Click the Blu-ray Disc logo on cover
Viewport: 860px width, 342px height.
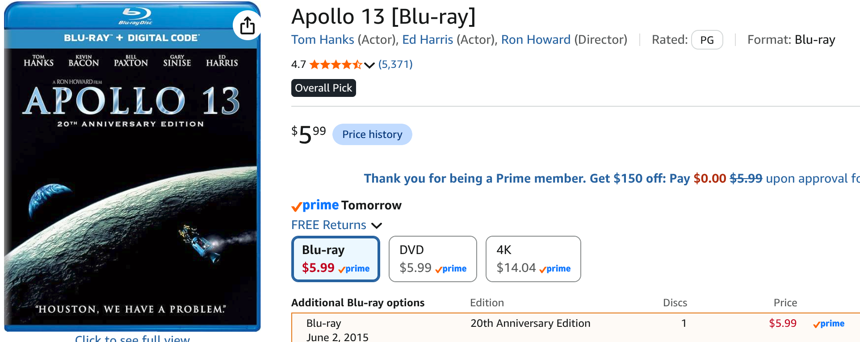[135, 17]
